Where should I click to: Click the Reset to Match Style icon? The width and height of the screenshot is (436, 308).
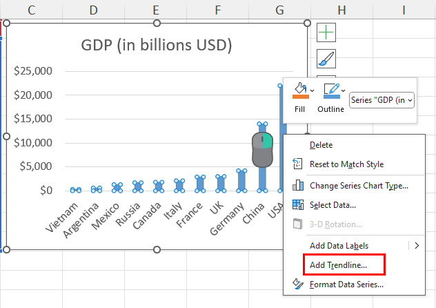(297, 164)
